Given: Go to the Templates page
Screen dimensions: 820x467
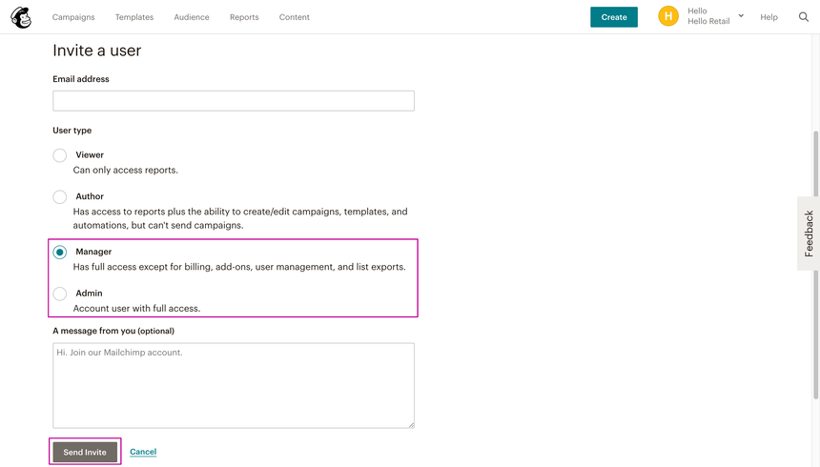Looking at the screenshot, I should 134,17.
